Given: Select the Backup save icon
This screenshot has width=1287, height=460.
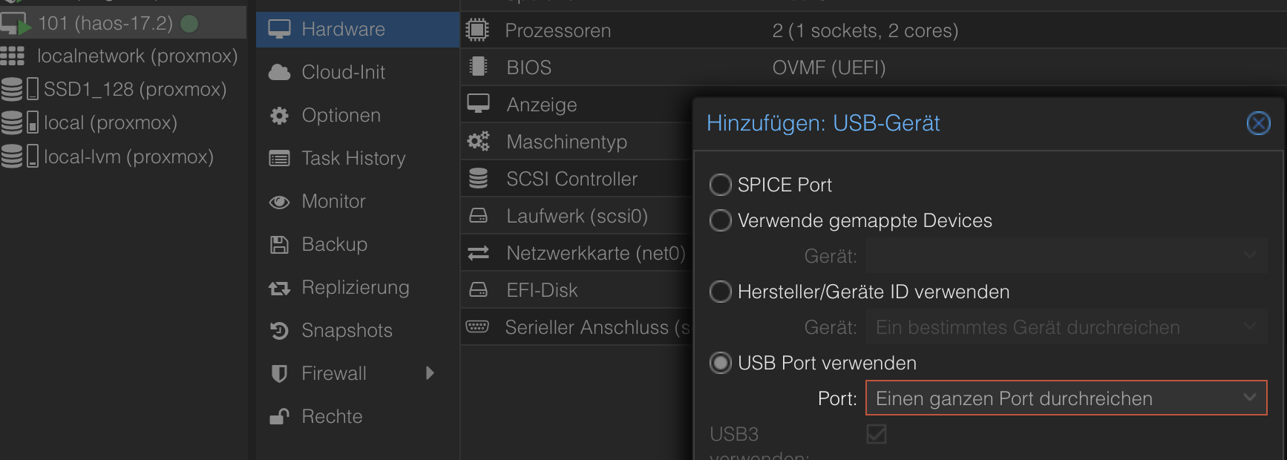Looking at the screenshot, I should [278, 244].
